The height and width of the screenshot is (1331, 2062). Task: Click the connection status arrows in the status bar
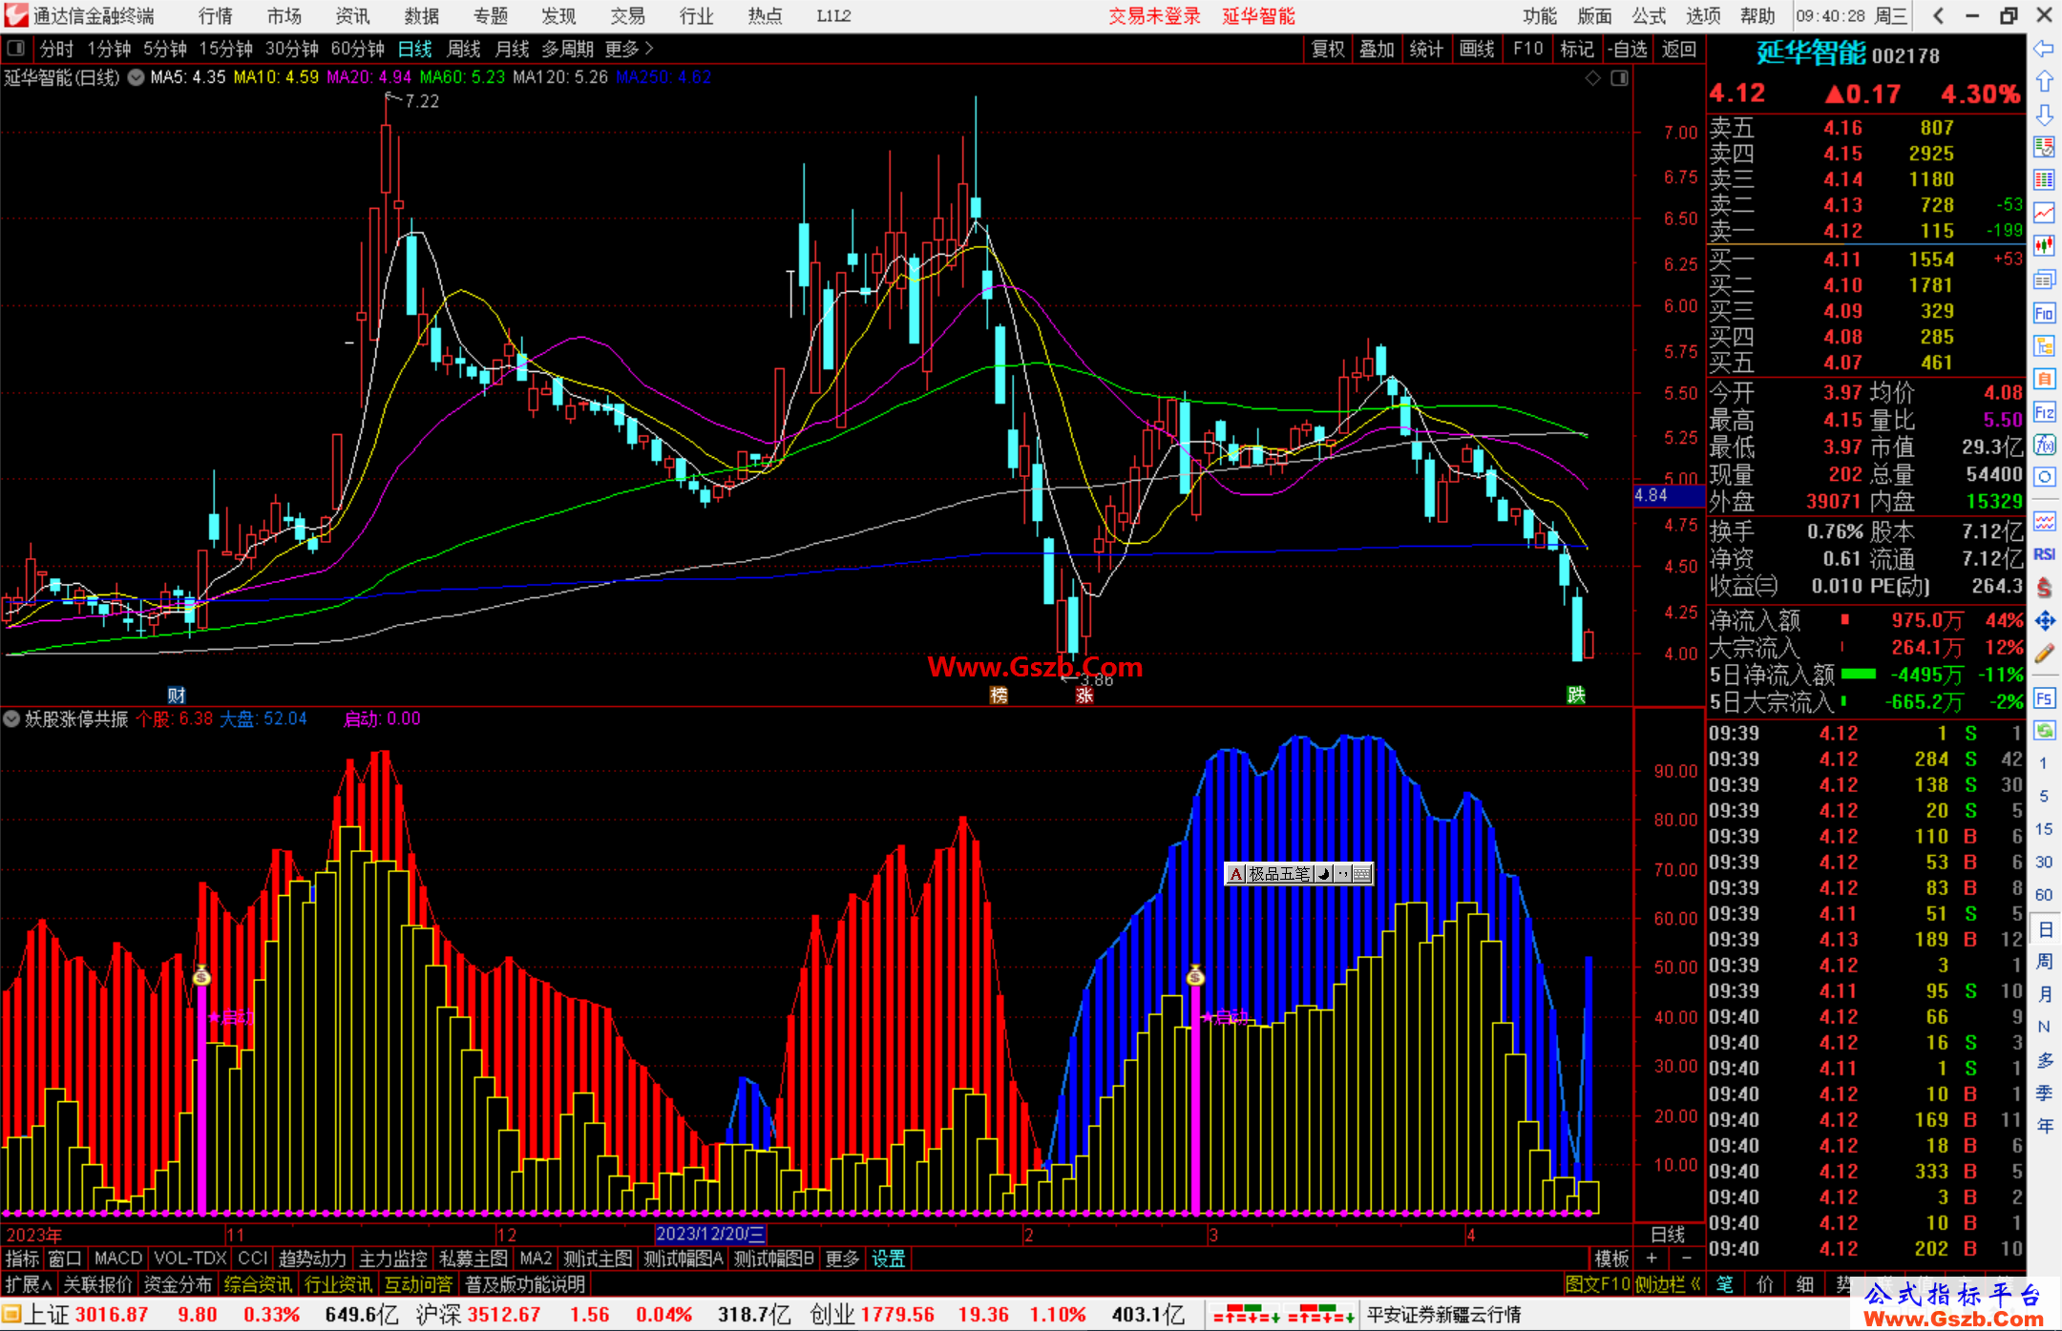[1283, 1316]
